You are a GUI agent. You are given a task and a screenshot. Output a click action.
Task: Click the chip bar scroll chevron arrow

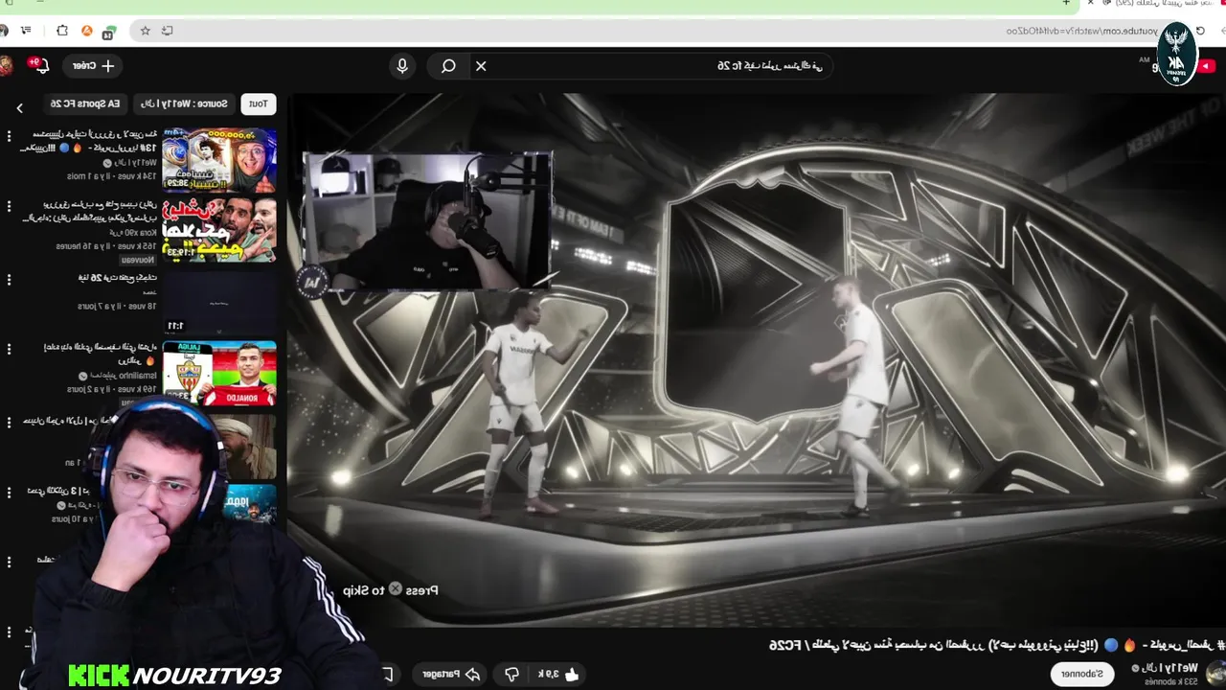coord(19,107)
